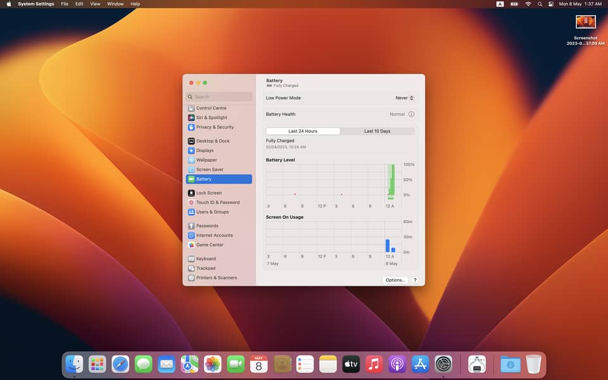Switch to Last 24 Hours view
This screenshot has height=380, width=608.
pyautogui.click(x=303, y=131)
